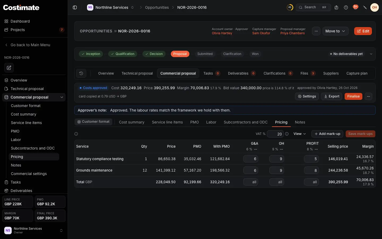This screenshot has width=382, height=239.
Task: Click Add mark-up
Action: pyautogui.click(x=327, y=134)
